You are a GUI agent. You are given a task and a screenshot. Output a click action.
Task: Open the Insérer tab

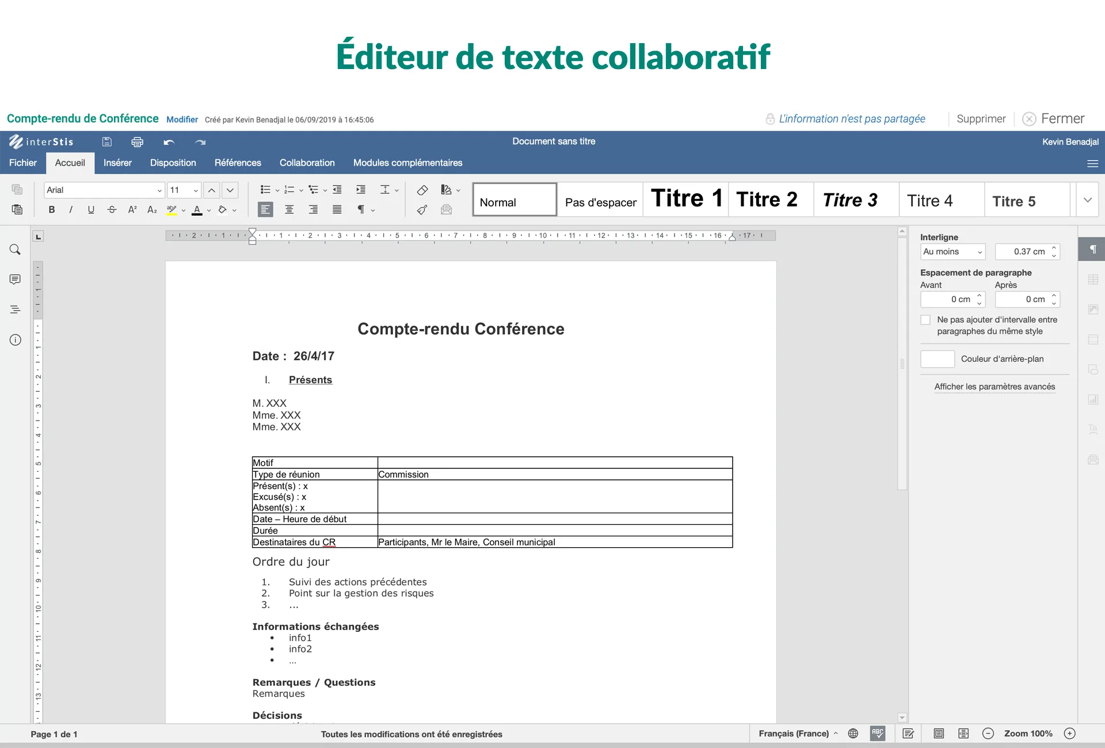point(117,163)
